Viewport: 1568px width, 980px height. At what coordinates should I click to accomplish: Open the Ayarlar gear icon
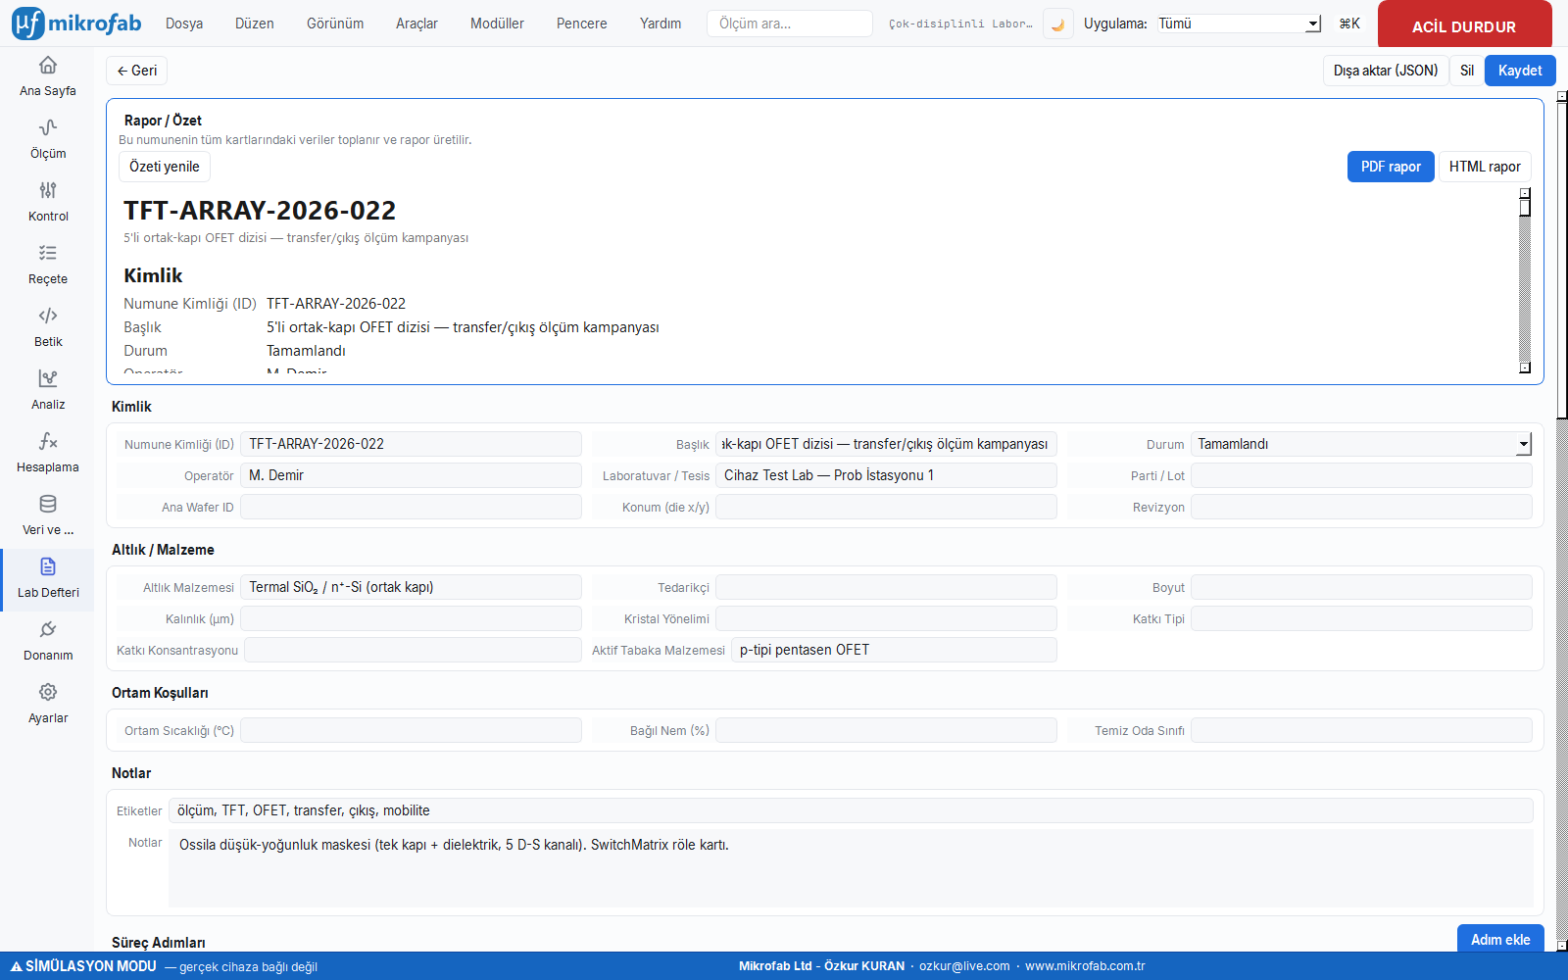tap(47, 692)
